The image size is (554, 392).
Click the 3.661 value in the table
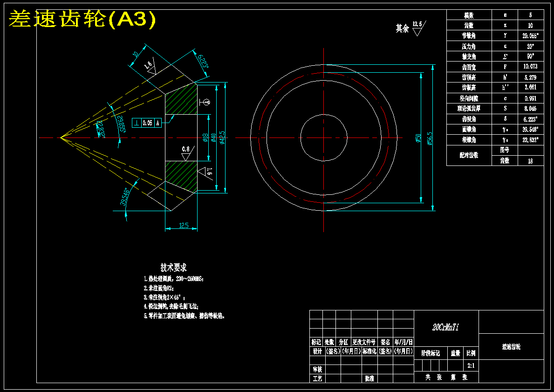[531, 87]
